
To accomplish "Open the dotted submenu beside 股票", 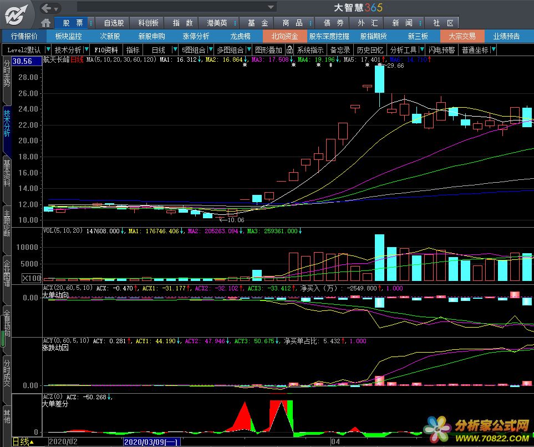I will click(91, 23).
